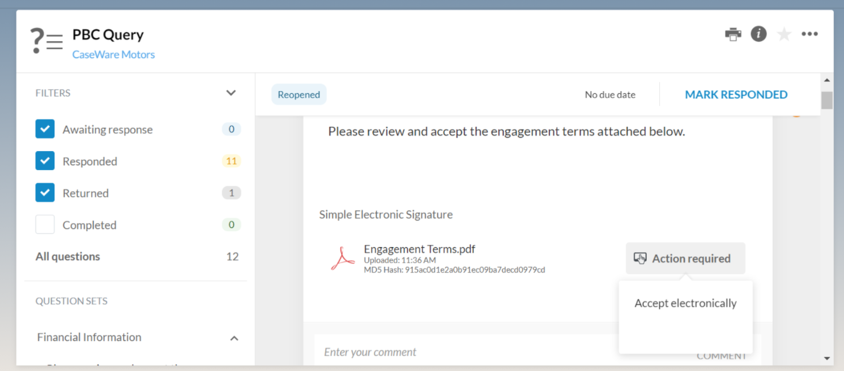Uncheck the Returned filter
The height and width of the screenshot is (371, 844).
[x=45, y=192]
